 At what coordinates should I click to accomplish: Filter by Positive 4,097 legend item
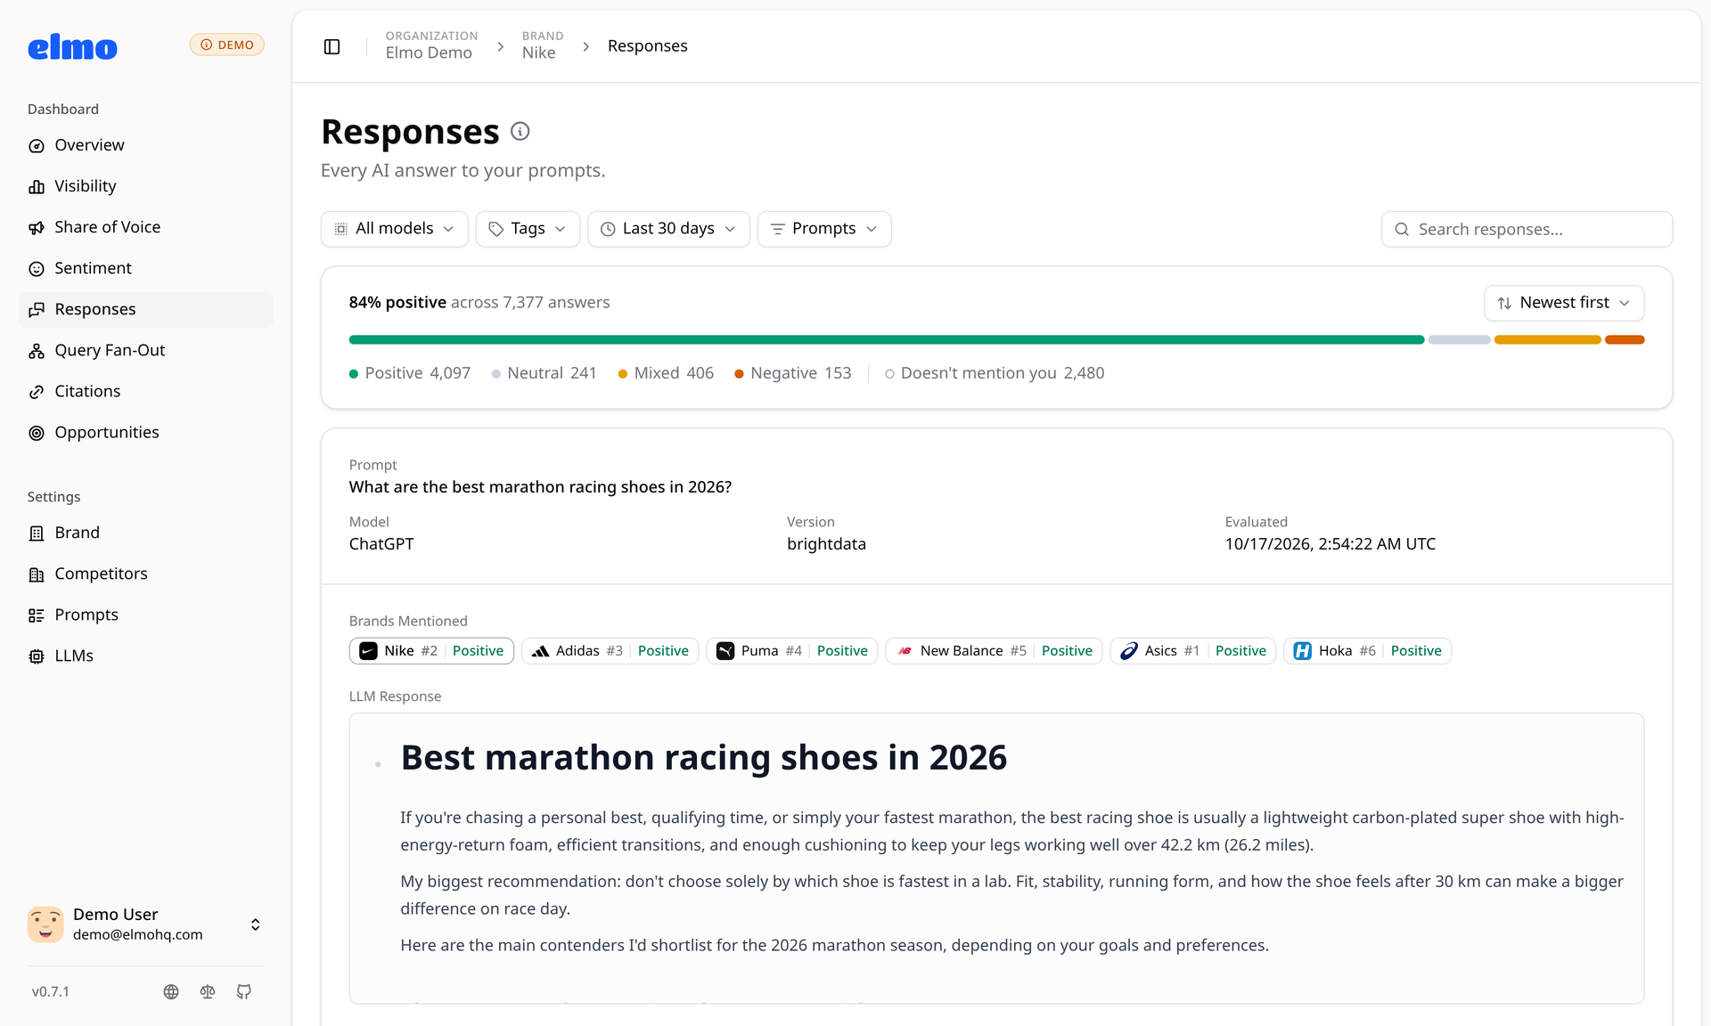410,373
